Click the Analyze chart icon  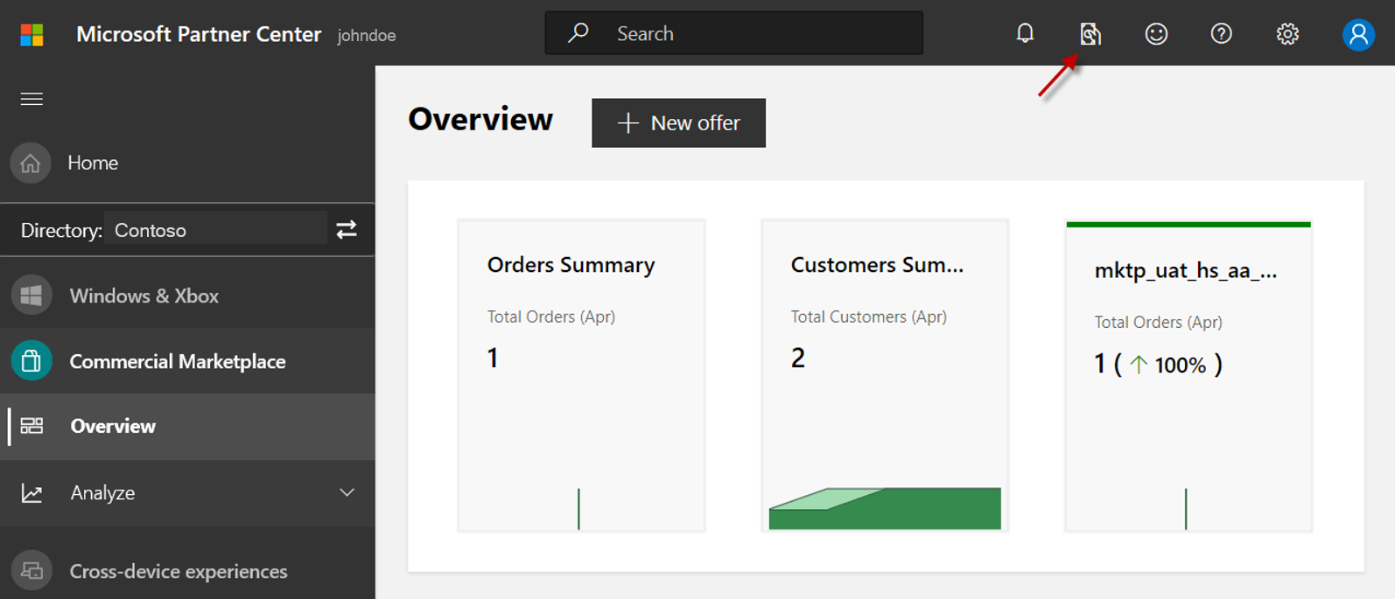point(32,493)
